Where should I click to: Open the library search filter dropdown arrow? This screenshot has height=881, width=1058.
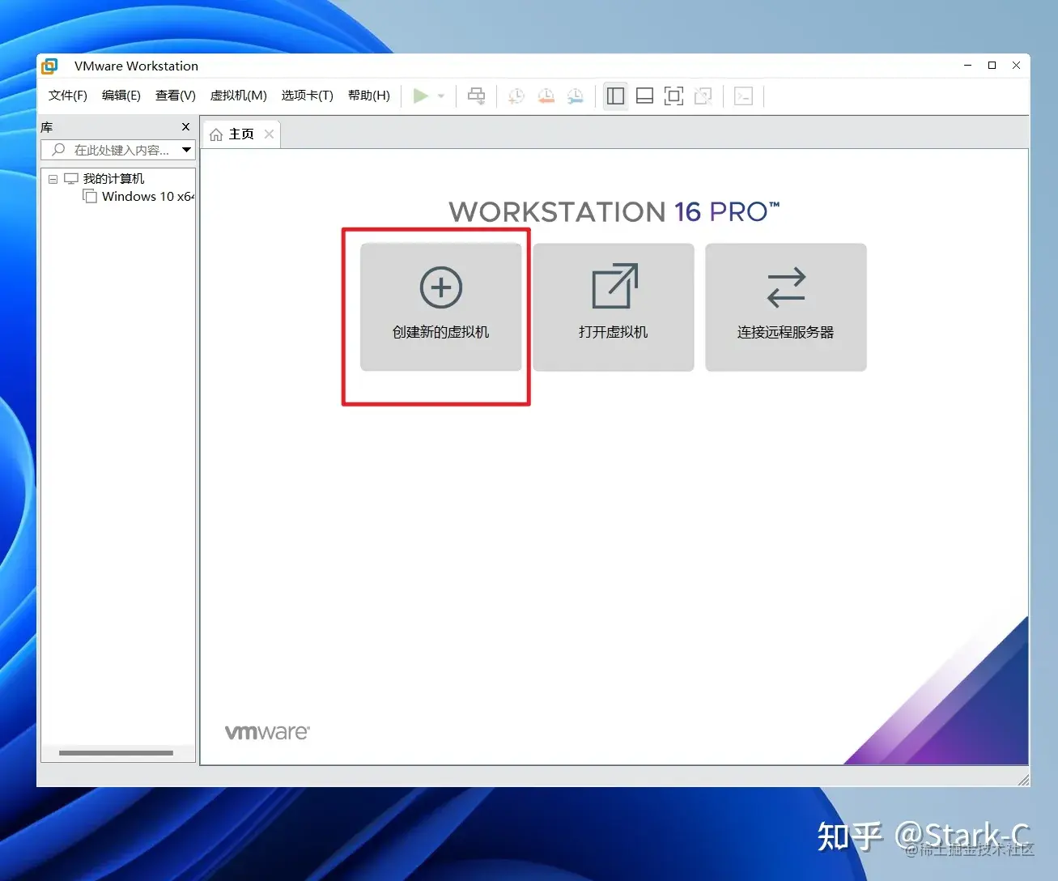[187, 150]
